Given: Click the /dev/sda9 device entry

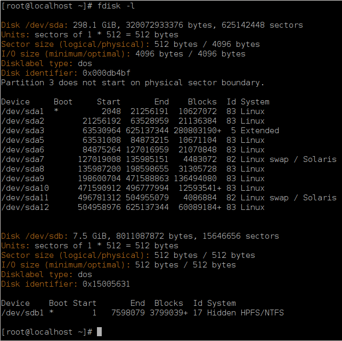Looking at the screenshot, I should pos(22,178).
